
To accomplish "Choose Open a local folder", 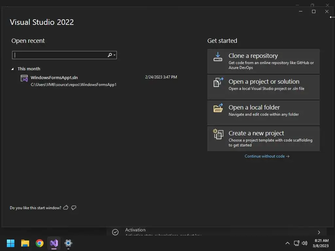I will coord(263,113).
